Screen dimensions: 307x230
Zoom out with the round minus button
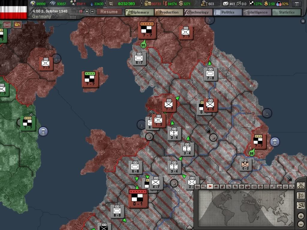click(301, 224)
